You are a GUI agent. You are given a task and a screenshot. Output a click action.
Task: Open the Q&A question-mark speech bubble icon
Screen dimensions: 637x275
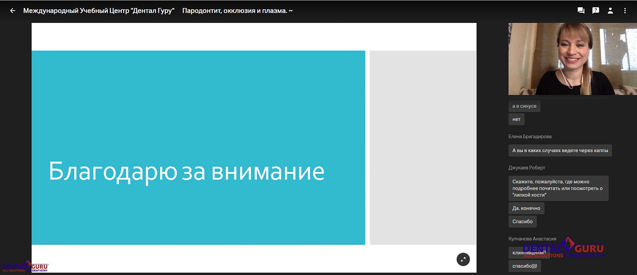[596, 10]
